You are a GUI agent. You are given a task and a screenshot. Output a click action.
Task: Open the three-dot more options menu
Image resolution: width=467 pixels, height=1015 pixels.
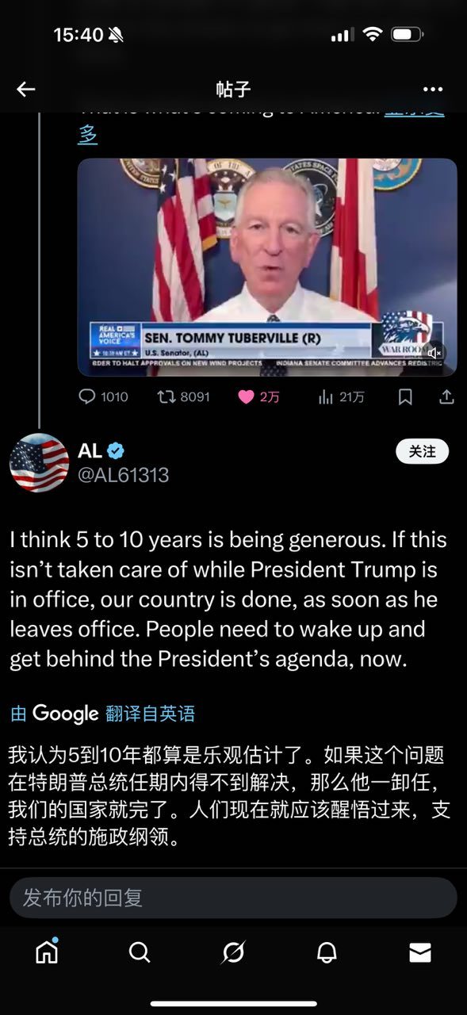point(433,89)
